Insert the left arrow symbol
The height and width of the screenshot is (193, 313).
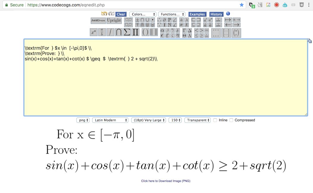[x=228, y=25]
